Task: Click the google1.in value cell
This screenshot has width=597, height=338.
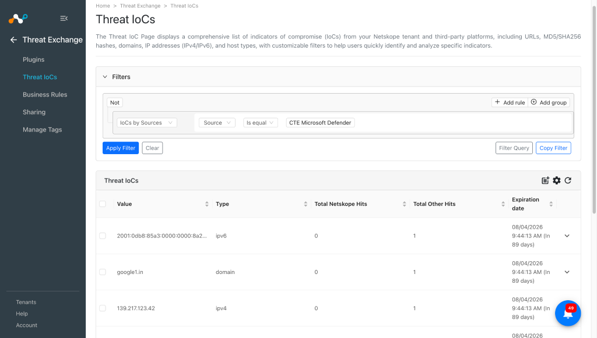Action: 130,272
